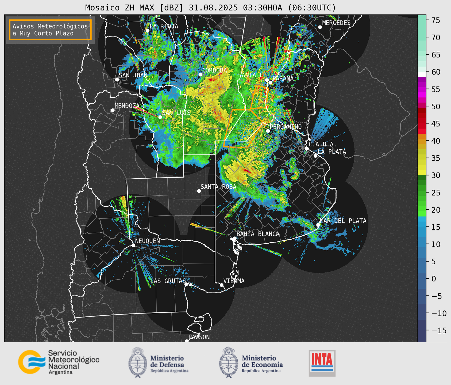Screen dimensions: 451x385
Task: Select the Santa Rosa city marker dot
Action: pos(199,191)
